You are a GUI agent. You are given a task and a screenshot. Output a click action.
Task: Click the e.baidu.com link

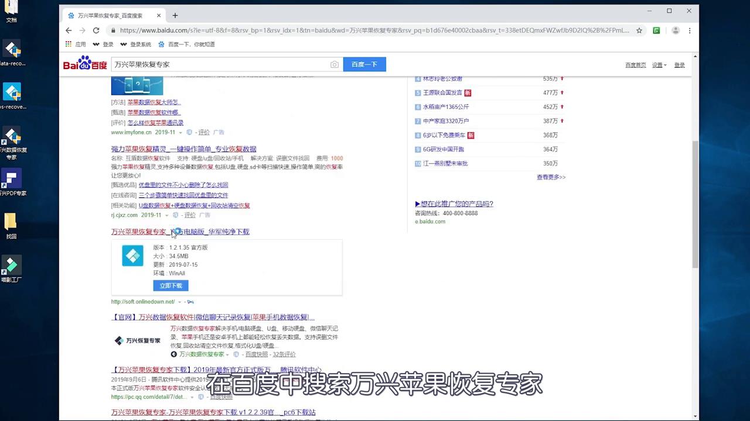tap(430, 222)
